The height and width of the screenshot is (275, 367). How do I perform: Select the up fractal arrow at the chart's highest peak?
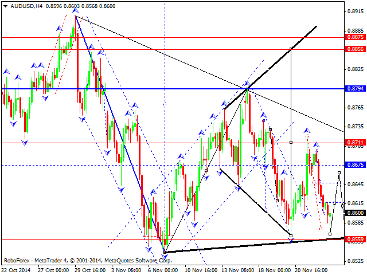[75, 10]
